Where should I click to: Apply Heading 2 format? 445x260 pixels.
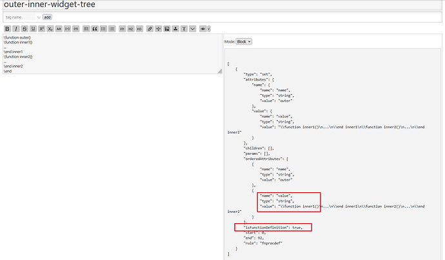(x=130, y=29)
